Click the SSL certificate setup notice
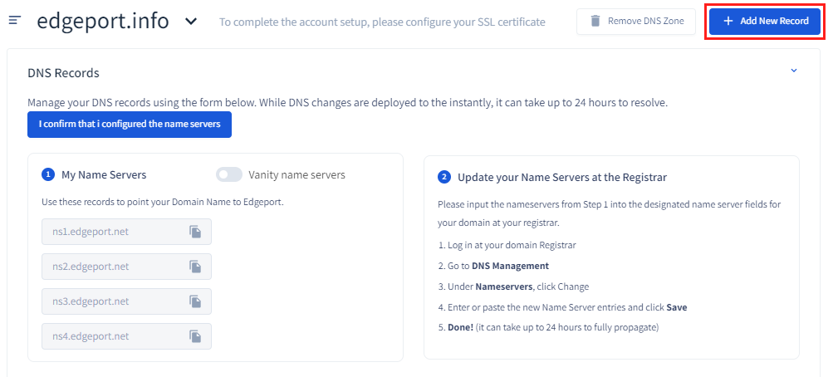The image size is (833, 377). tap(382, 22)
